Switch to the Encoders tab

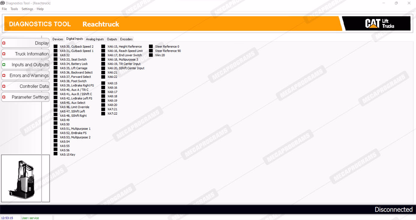coord(126,39)
